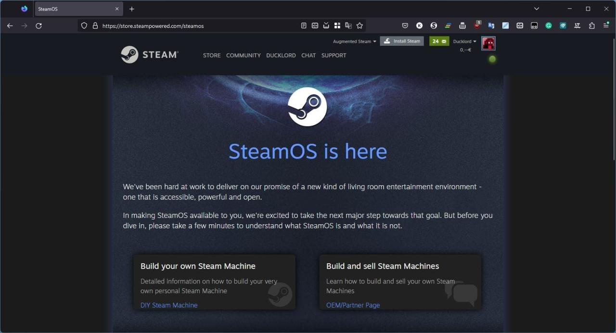The width and height of the screenshot is (616, 333).
Task: Click the Steam logo in the header
Action: coord(150,55)
